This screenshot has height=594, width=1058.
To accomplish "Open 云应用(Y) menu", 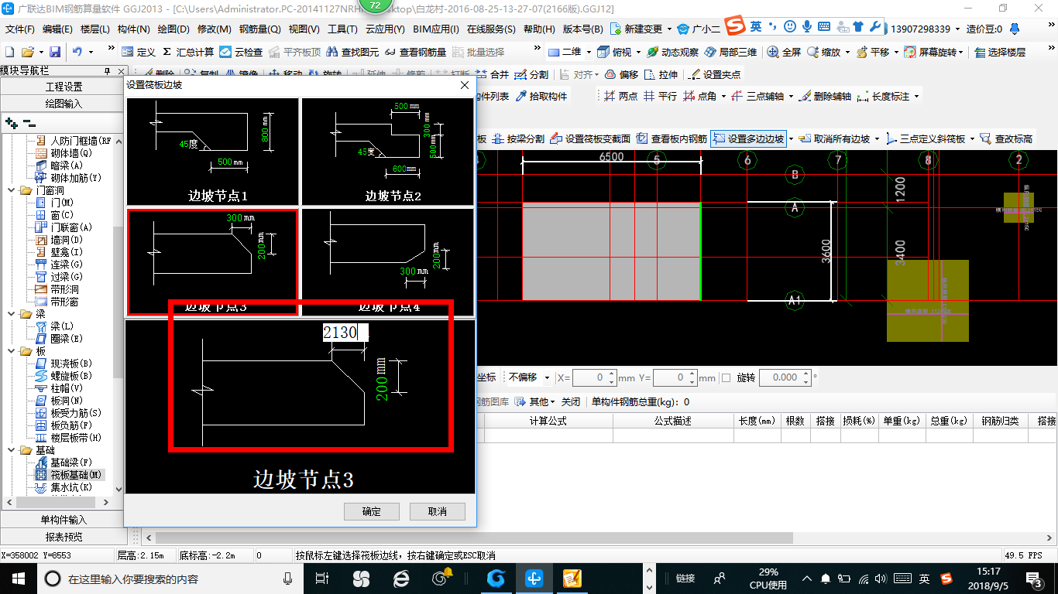I will coord(385,29).
